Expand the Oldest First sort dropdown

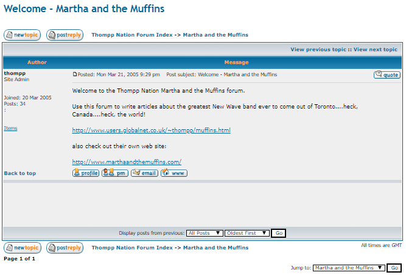247,233
